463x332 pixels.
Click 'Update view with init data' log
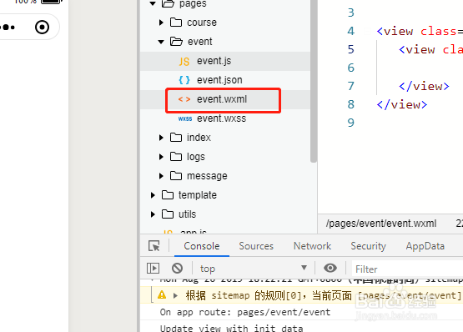click(232, 328)
